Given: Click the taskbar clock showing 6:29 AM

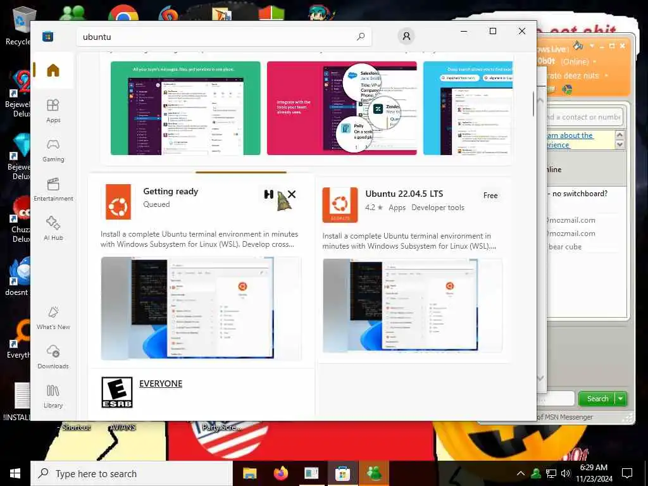Looking at the screenshot, I should click(594, 473).
